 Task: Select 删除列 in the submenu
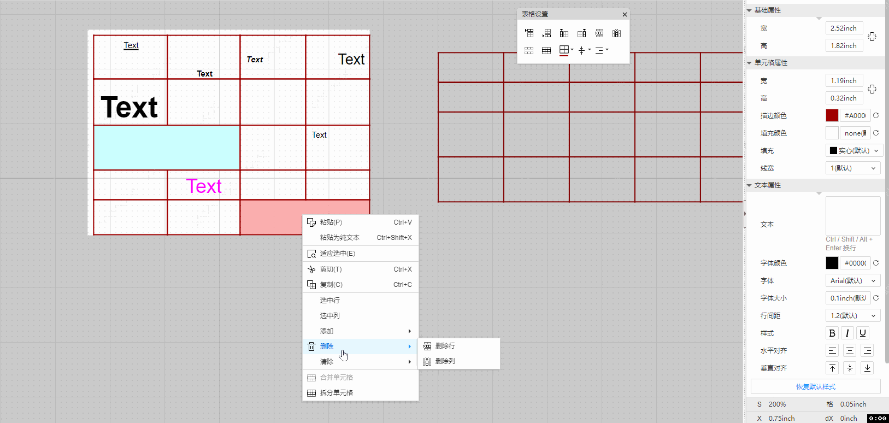click(459, 361)
